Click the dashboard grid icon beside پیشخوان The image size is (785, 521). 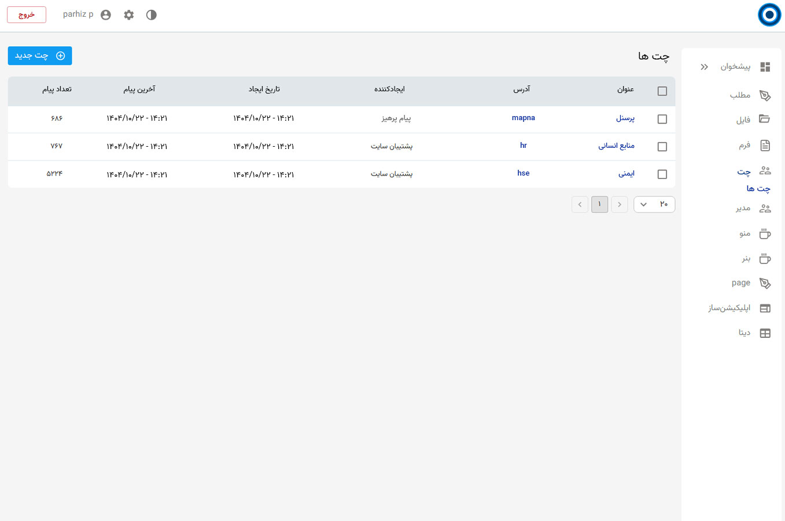tap(765, 67)
